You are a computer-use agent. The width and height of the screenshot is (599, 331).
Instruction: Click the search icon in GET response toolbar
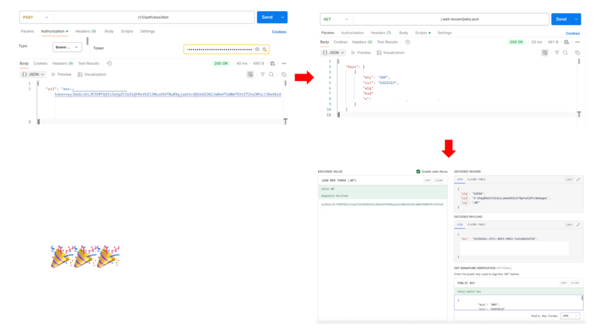point(565,53)
